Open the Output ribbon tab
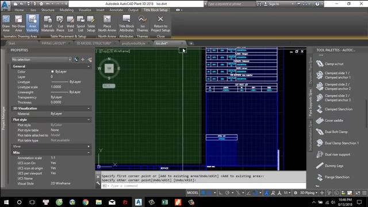This screenshot has width=368, height=207. tap(133, 10)
